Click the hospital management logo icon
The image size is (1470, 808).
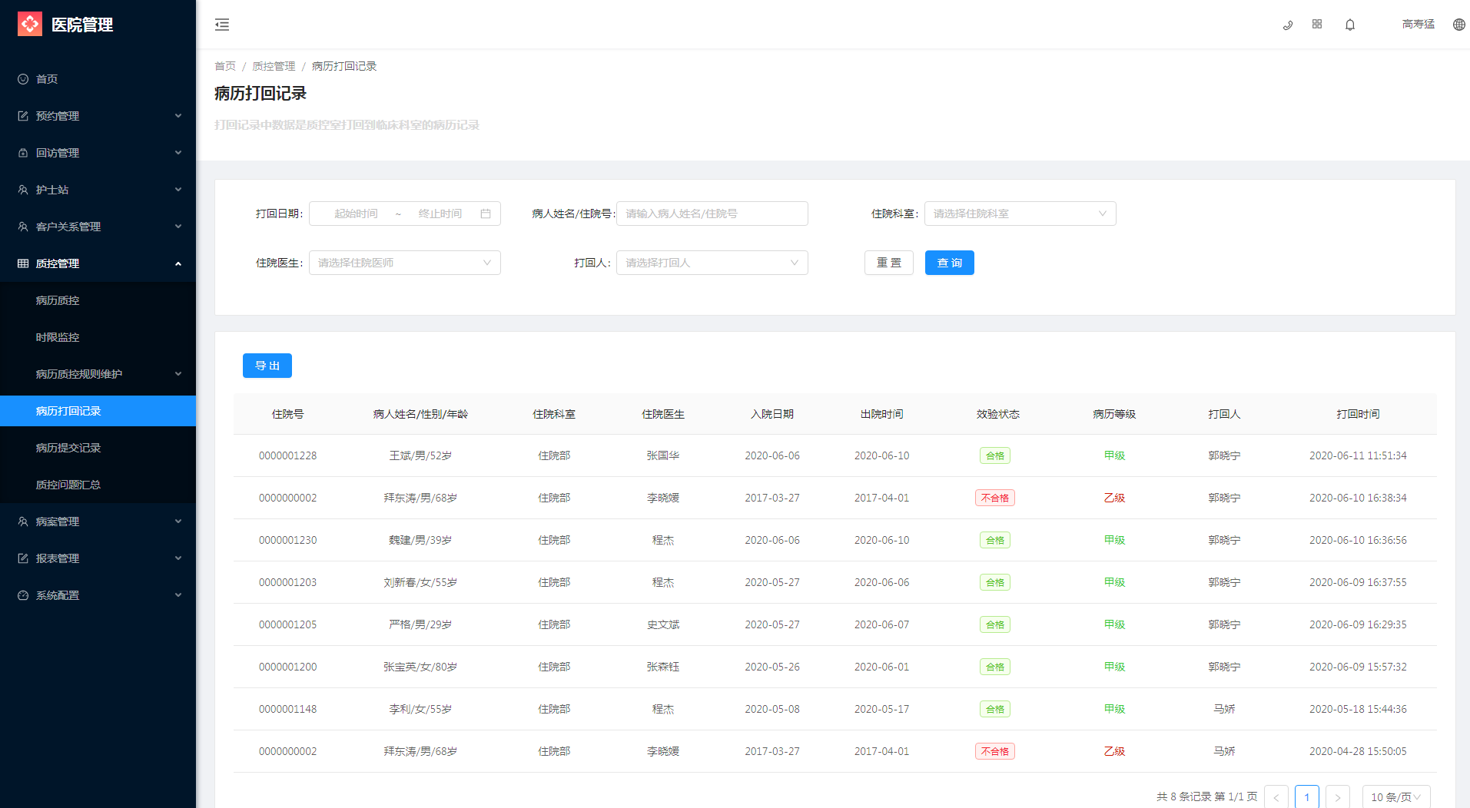tap(30, 24)
